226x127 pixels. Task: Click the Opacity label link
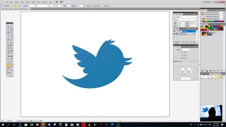click(74, 6)
